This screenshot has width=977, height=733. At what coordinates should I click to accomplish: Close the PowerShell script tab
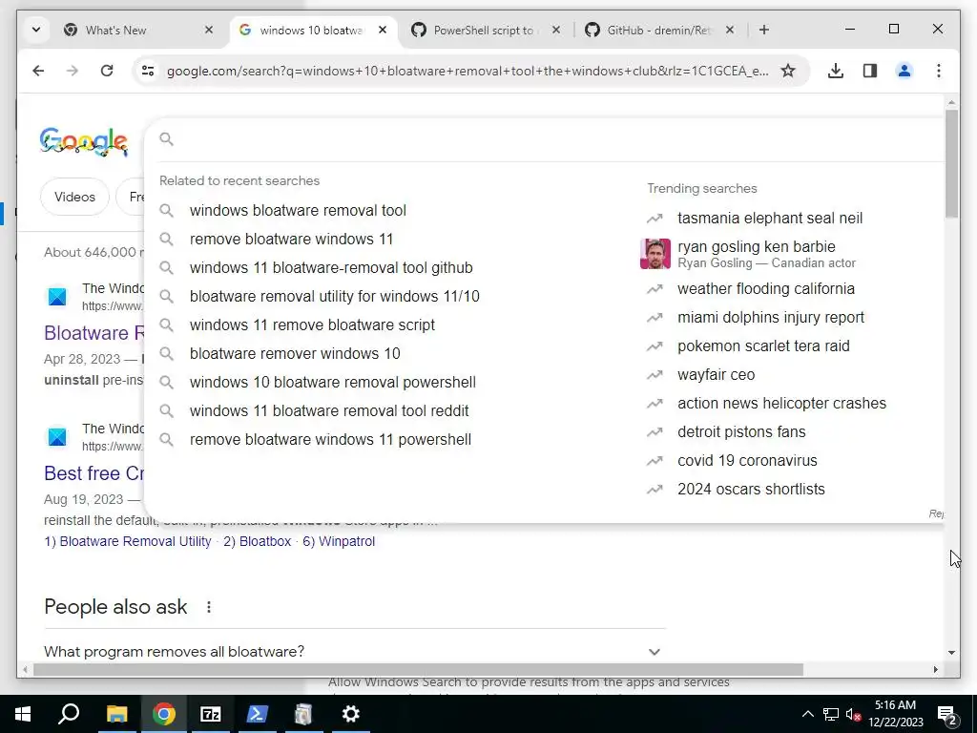556,30
